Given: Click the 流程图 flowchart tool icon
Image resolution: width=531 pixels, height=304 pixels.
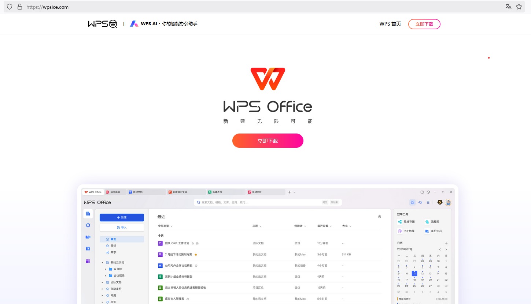Looking at the screenshot, I should (x=427, y=222).
